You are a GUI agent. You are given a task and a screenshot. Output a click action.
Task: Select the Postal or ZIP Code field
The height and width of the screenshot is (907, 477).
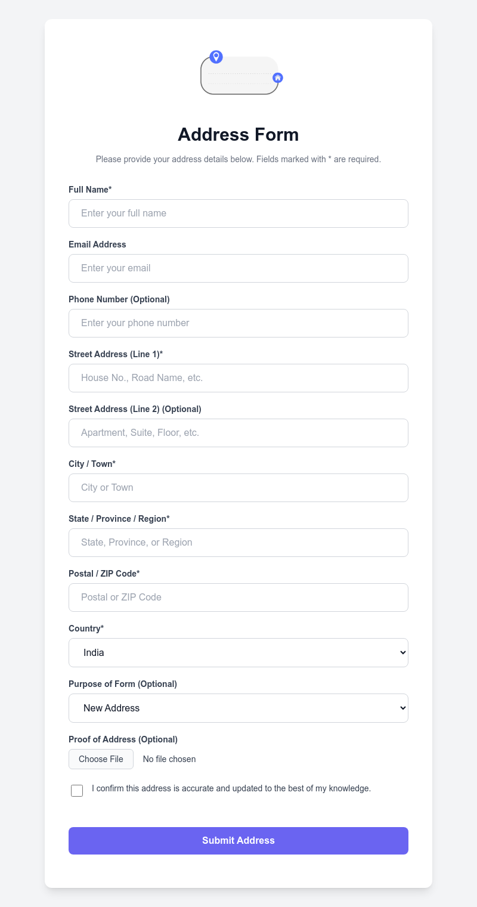pyautogui.click(x=238, y=597)
